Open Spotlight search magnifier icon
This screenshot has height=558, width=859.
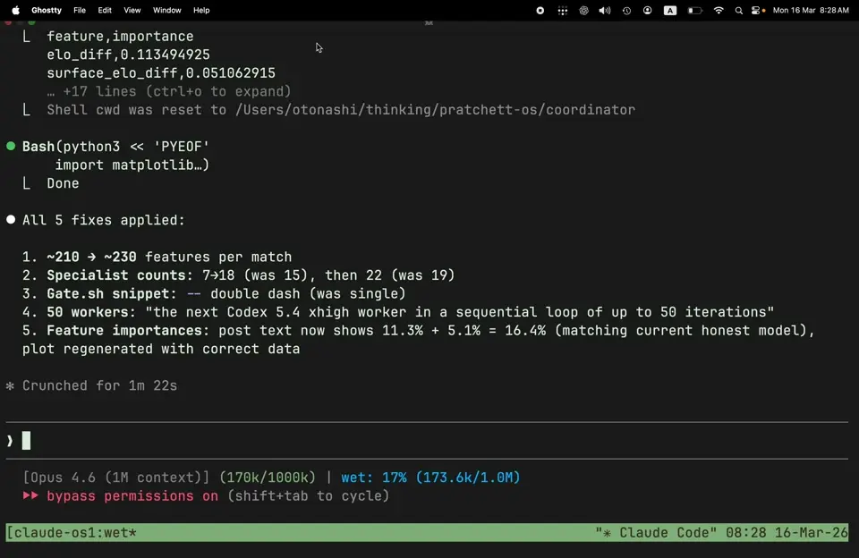[x=739, y=11]
